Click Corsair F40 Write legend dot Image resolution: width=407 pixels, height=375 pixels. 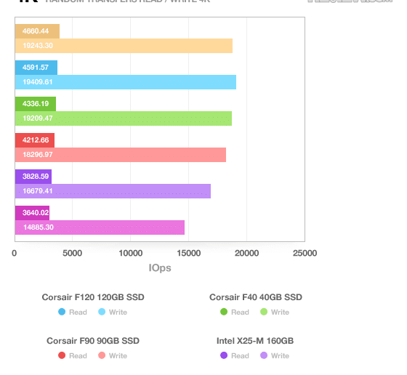[264, 312]
